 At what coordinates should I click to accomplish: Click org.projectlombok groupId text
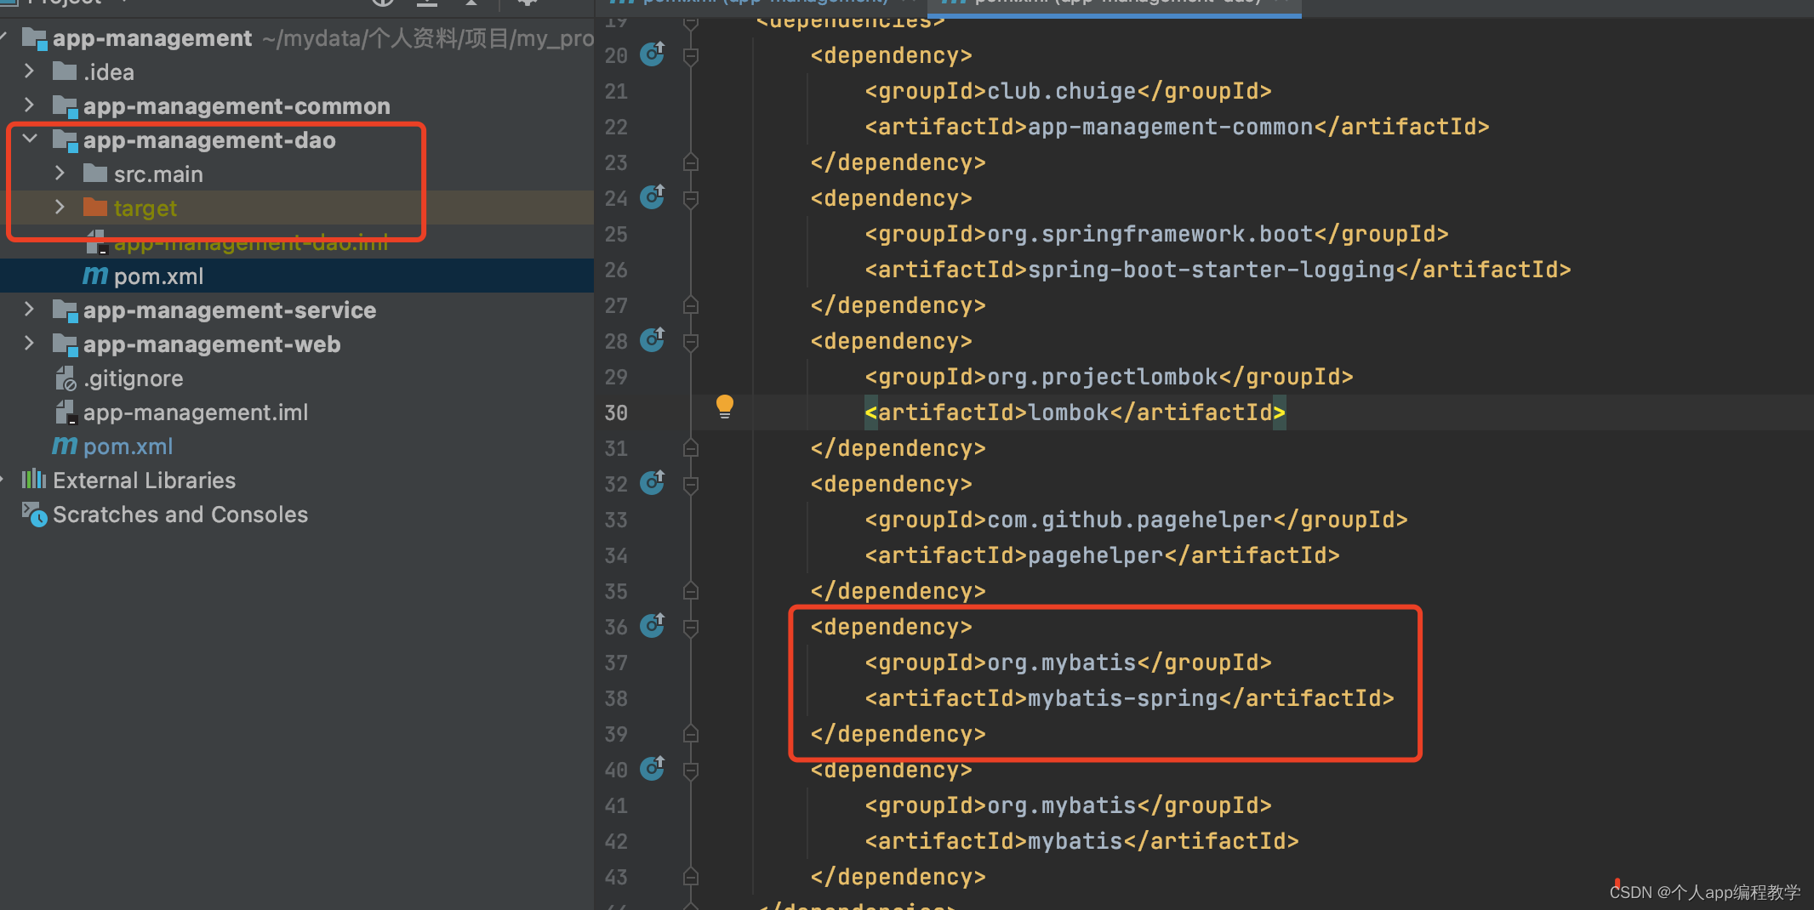(1103, 377)
